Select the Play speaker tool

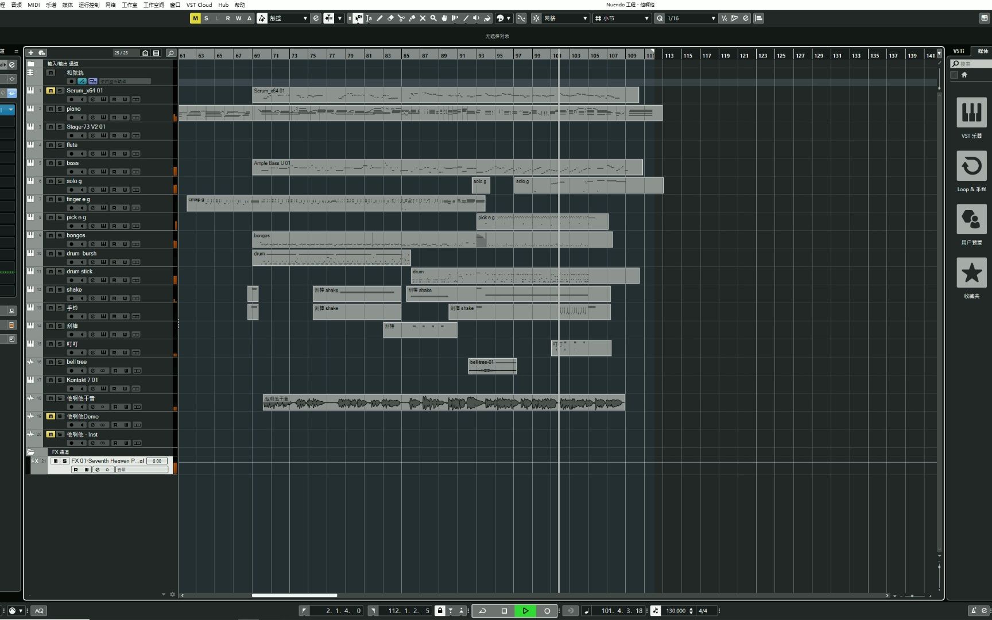click(476, 18)
